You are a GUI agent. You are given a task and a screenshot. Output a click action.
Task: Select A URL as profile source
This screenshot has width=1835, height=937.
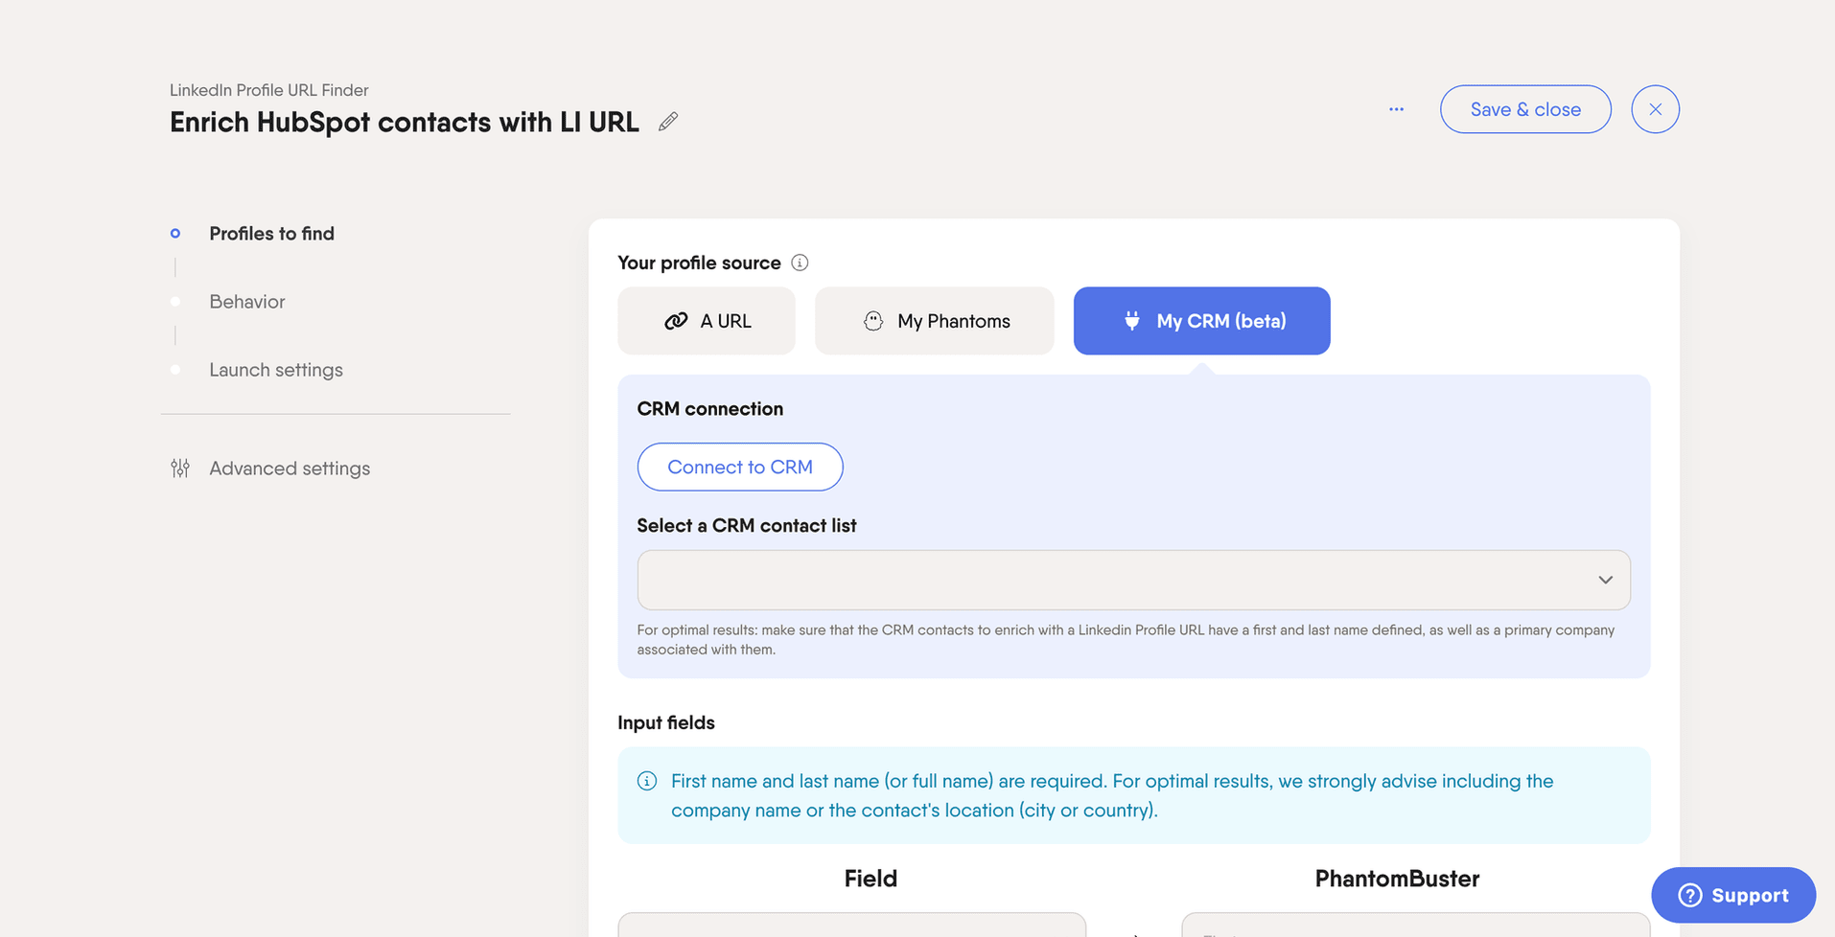707,321
